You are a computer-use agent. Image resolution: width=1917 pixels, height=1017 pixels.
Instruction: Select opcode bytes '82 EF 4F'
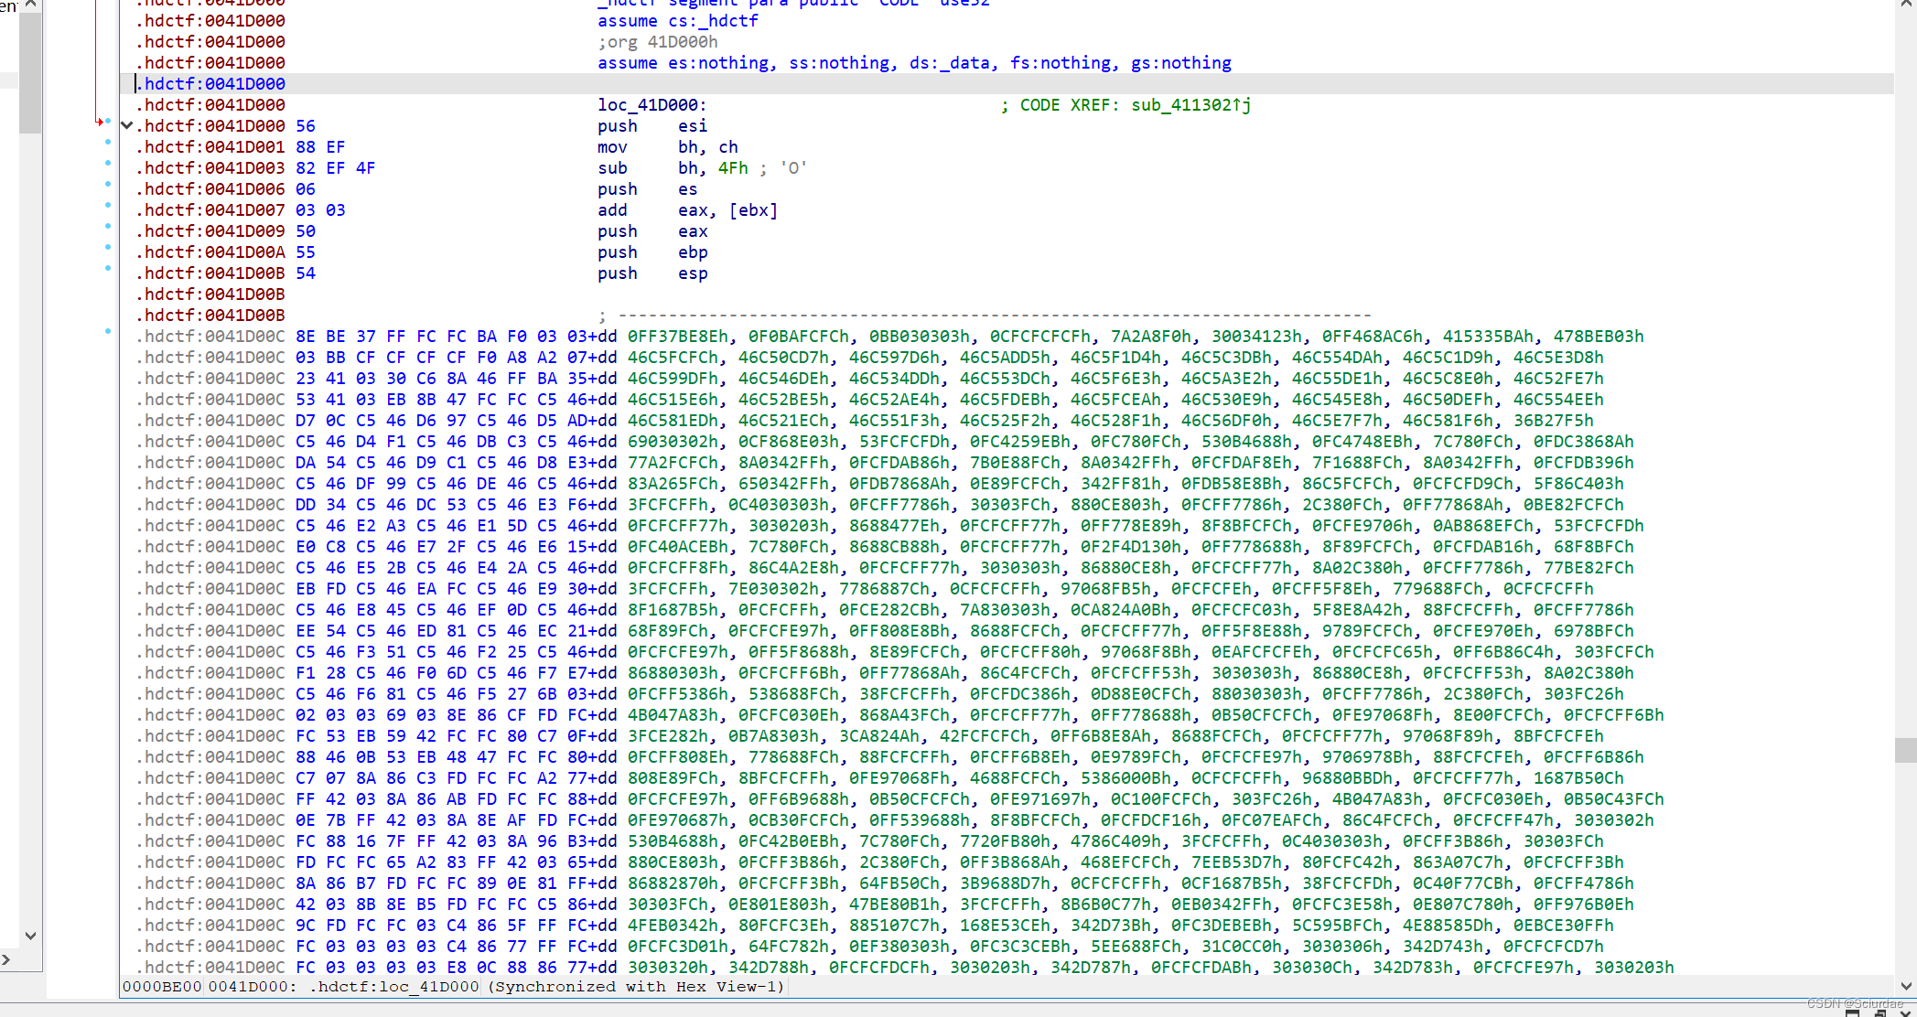336,168
